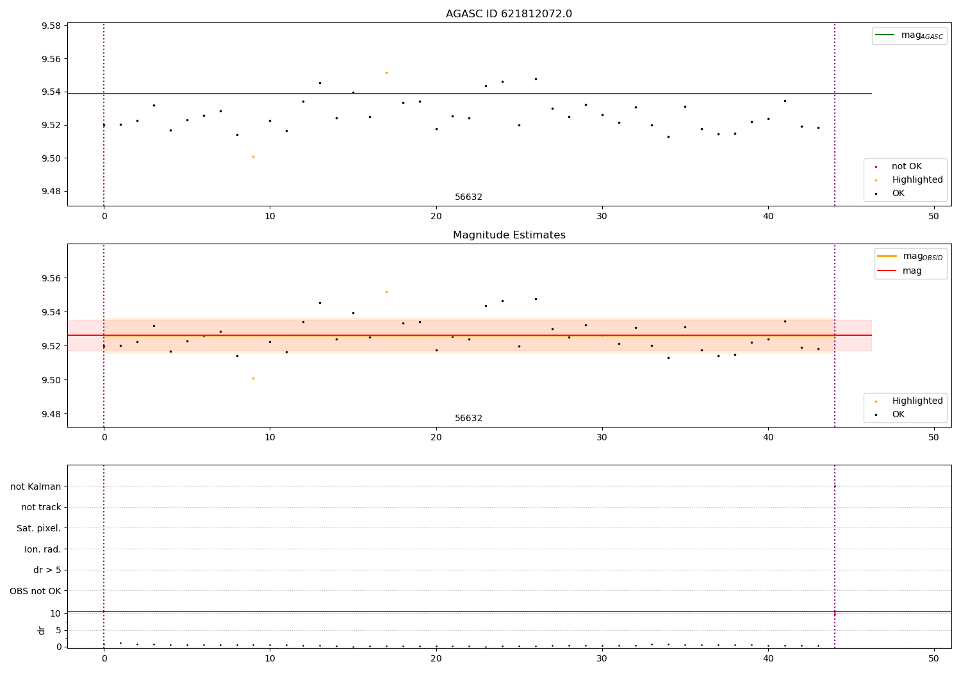Click the 'not Kalman' axis label
The width and height of the screenshot is (961, 673).
[x=36, y=486]
